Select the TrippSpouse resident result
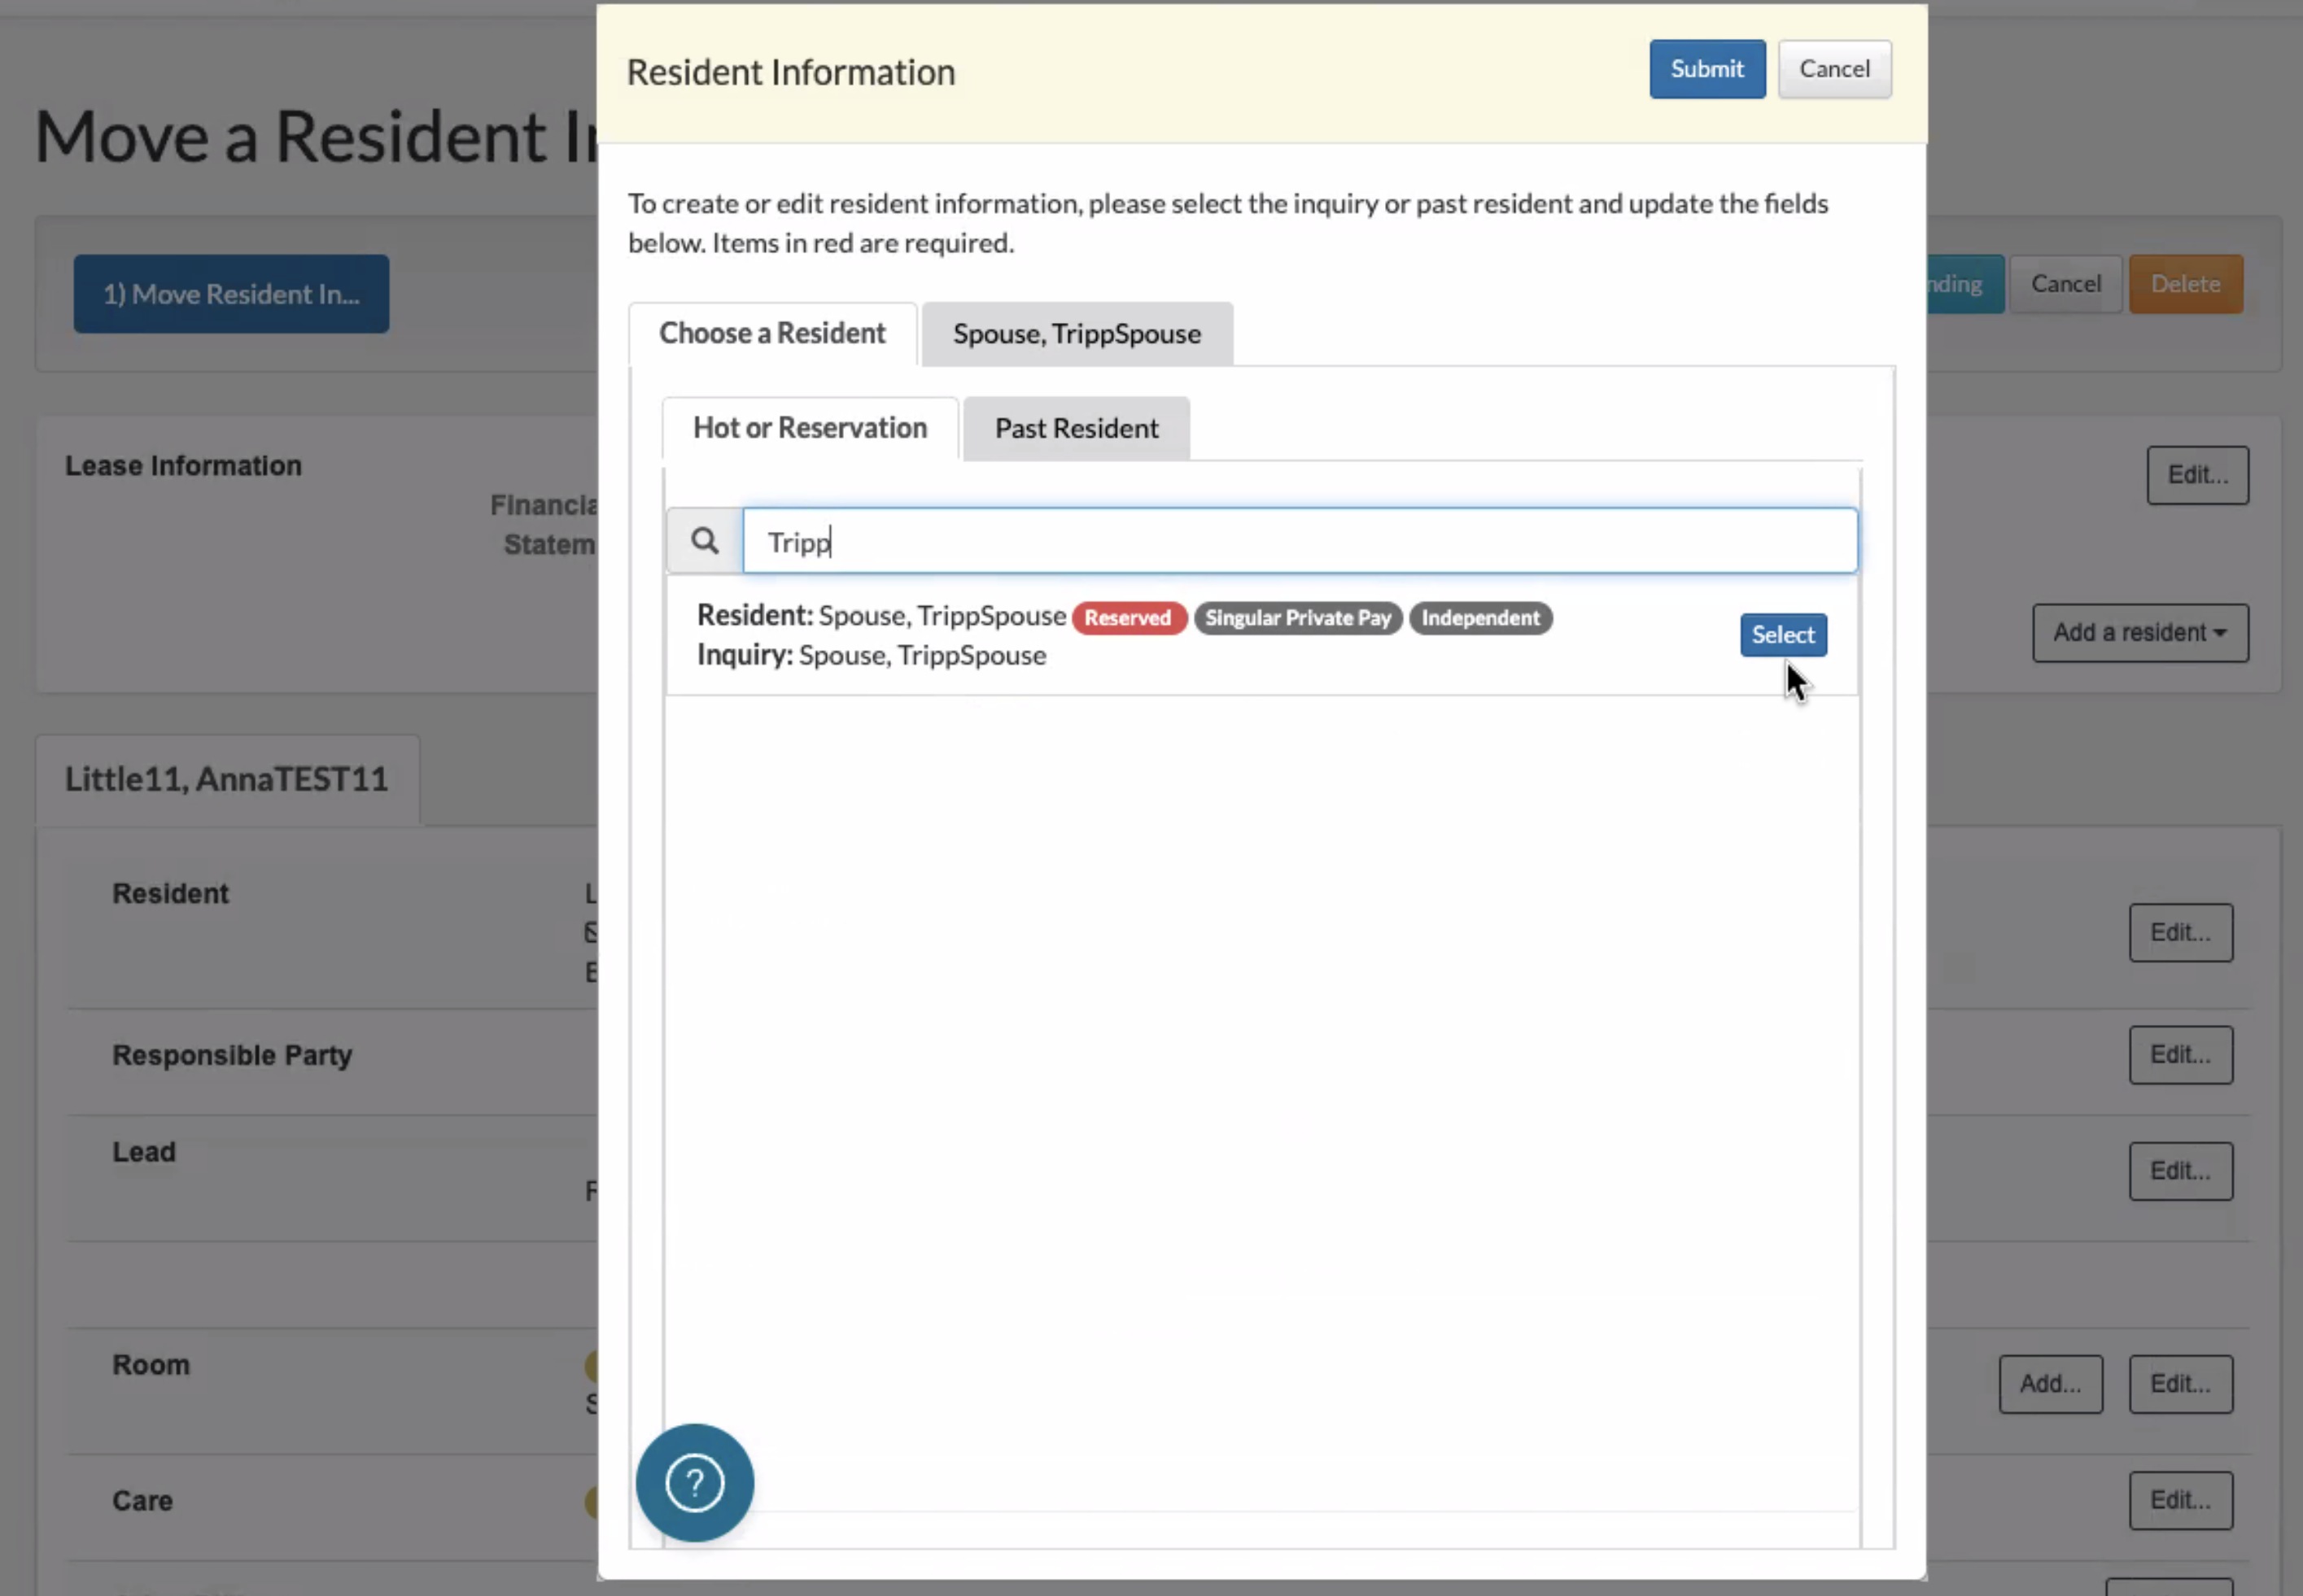This screenshot has height=1596, width=2303. 1782,635
